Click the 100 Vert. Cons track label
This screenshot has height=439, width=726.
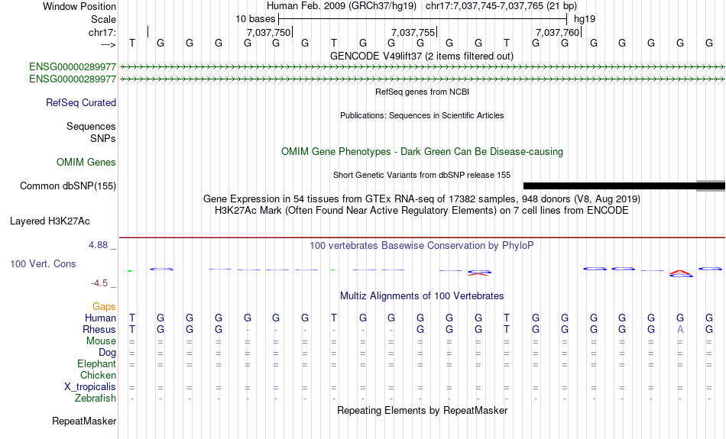43,263
